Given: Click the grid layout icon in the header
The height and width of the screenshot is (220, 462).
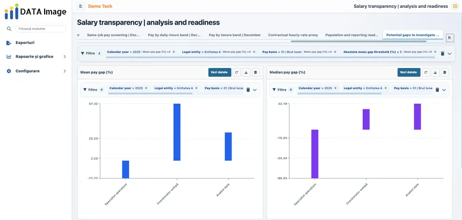Looking at the screenshot, I should pos(455,6).
